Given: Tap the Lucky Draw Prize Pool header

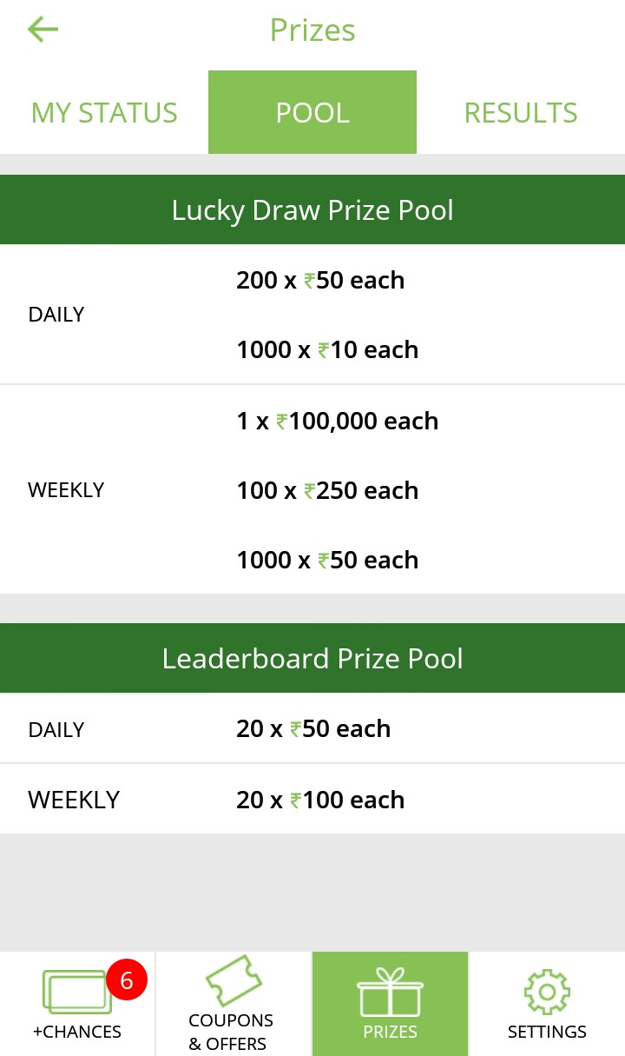Looking at the screenshot, I should (312, 210).
